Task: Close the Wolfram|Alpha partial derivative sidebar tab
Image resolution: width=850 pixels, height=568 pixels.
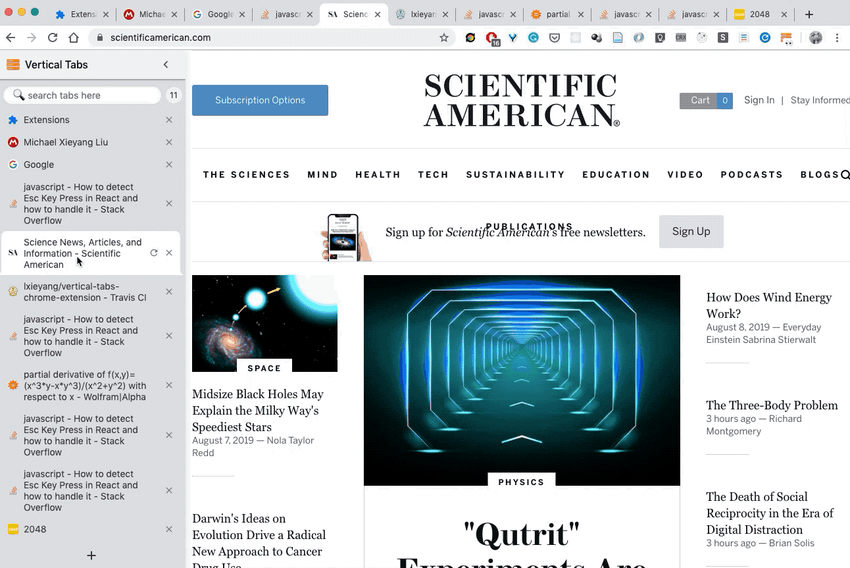Action: tap(169, 385)
